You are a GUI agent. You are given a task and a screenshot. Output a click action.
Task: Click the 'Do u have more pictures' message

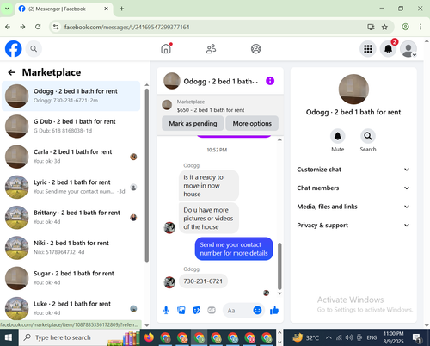point(209,218)
